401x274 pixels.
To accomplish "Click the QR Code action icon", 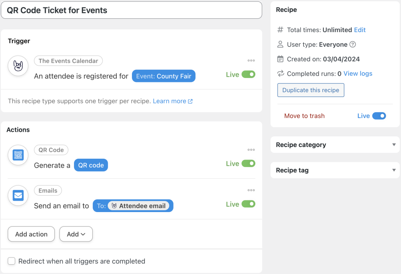I will pyautogui.click(x=18, y=155).
